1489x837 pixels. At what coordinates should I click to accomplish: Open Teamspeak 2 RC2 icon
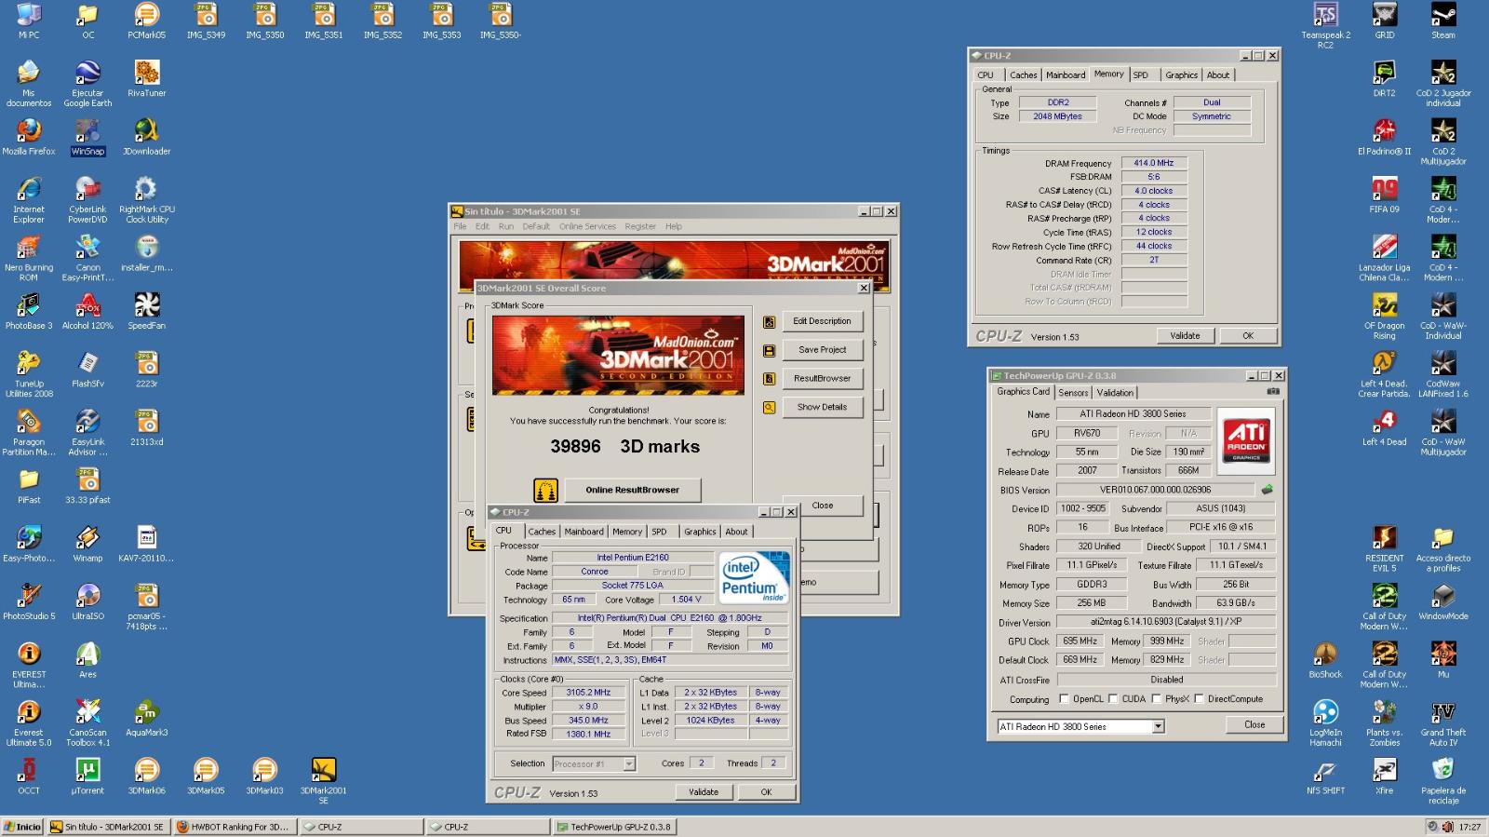point(1325,26)
